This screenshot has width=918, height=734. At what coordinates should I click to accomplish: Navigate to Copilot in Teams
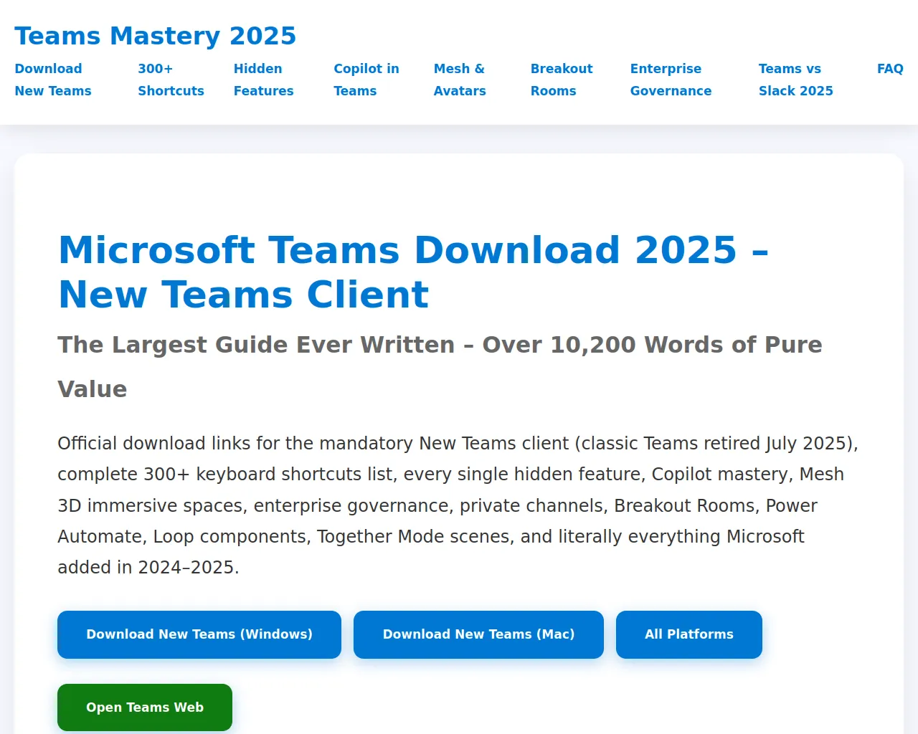pos(366,80)
